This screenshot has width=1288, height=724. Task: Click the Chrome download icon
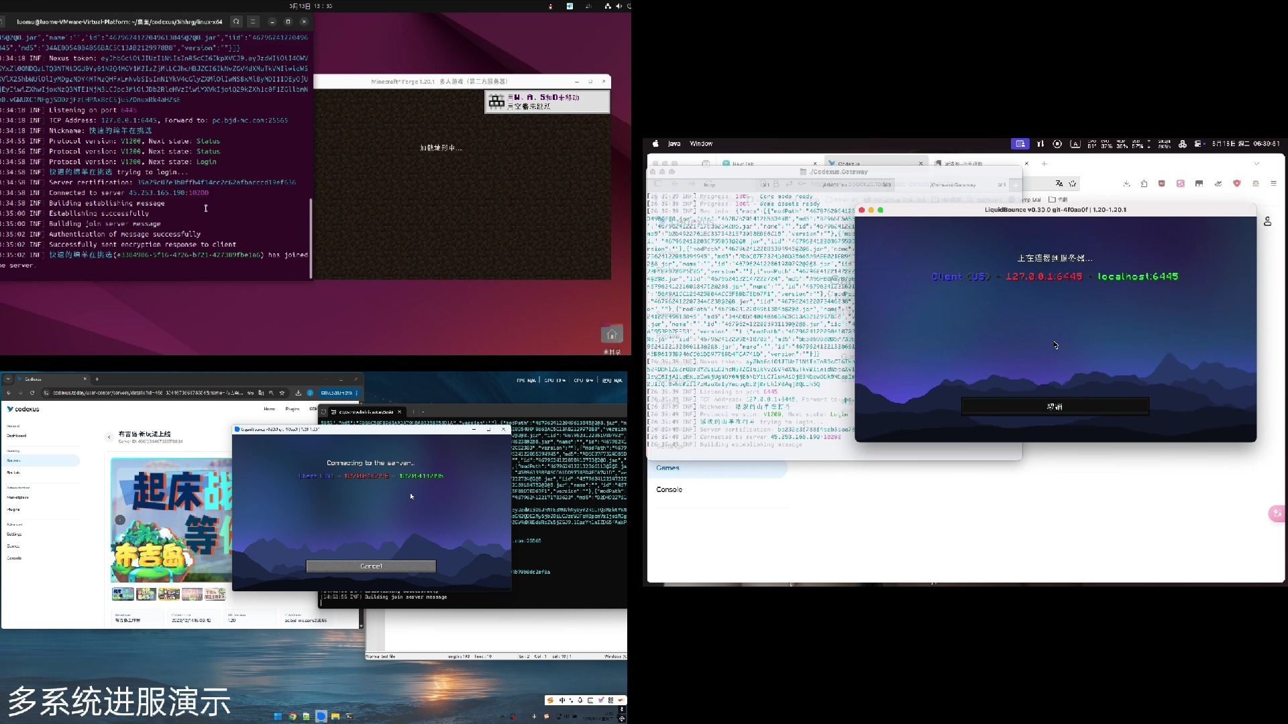(x=298, y=393)
